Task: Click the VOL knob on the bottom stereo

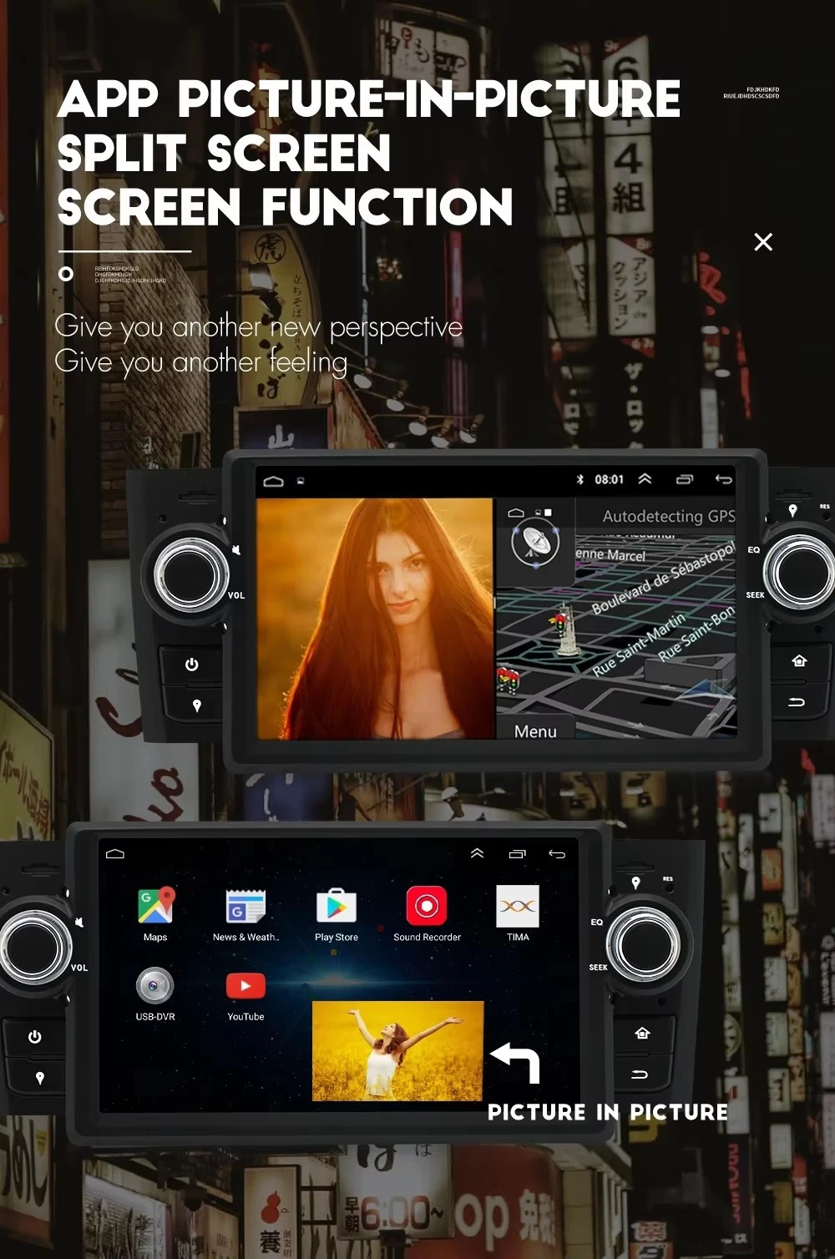Action: coord(34,947)
